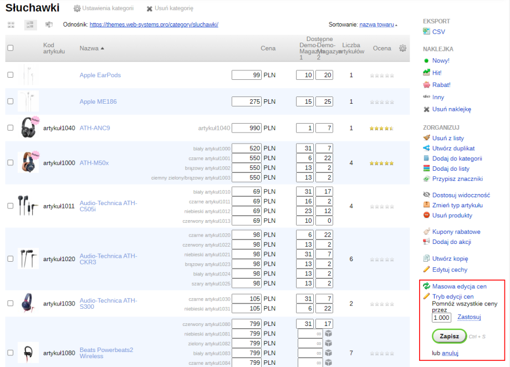This screenshot has height=367, width=510.
Task: Check the Beats Powerbeats2 row checkbox
Action: [x=11, y=353]
